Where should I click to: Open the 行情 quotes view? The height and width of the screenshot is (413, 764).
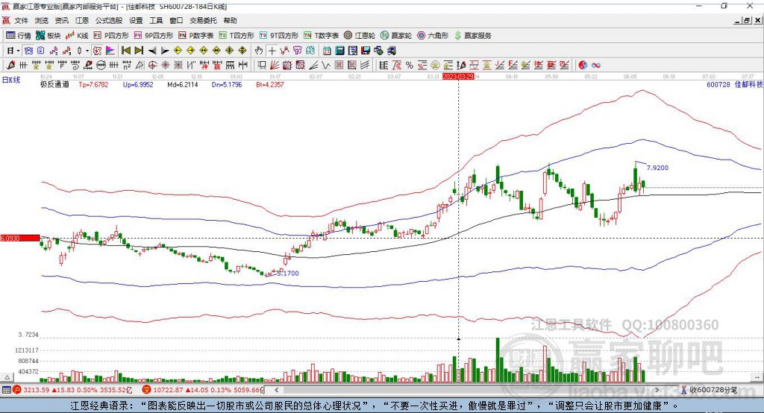coord(19,36)
